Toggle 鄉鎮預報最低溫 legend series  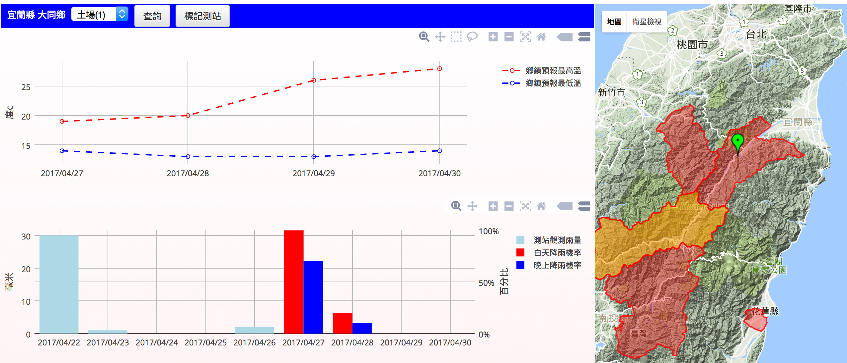[x=553, y=83]
